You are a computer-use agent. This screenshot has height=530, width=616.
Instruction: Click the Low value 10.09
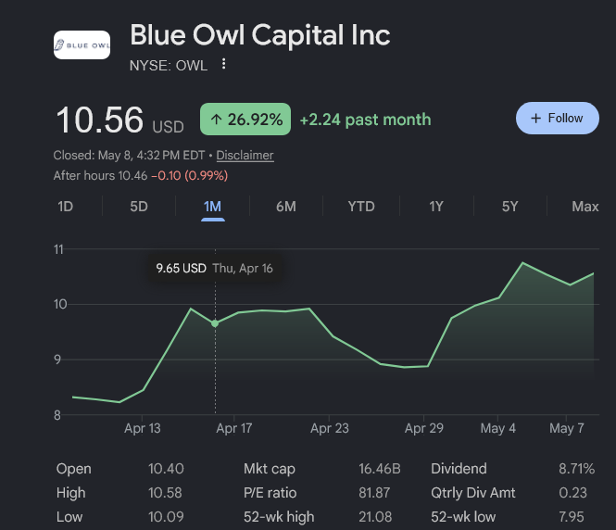point(166,517)
